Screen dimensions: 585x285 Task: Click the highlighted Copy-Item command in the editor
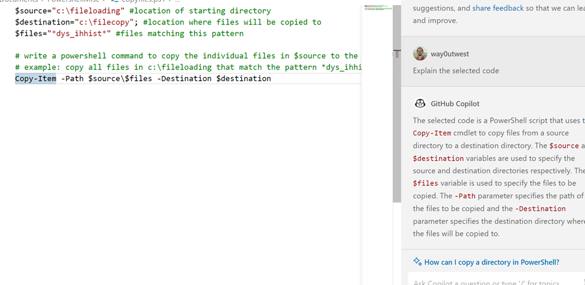click(35, 78)
